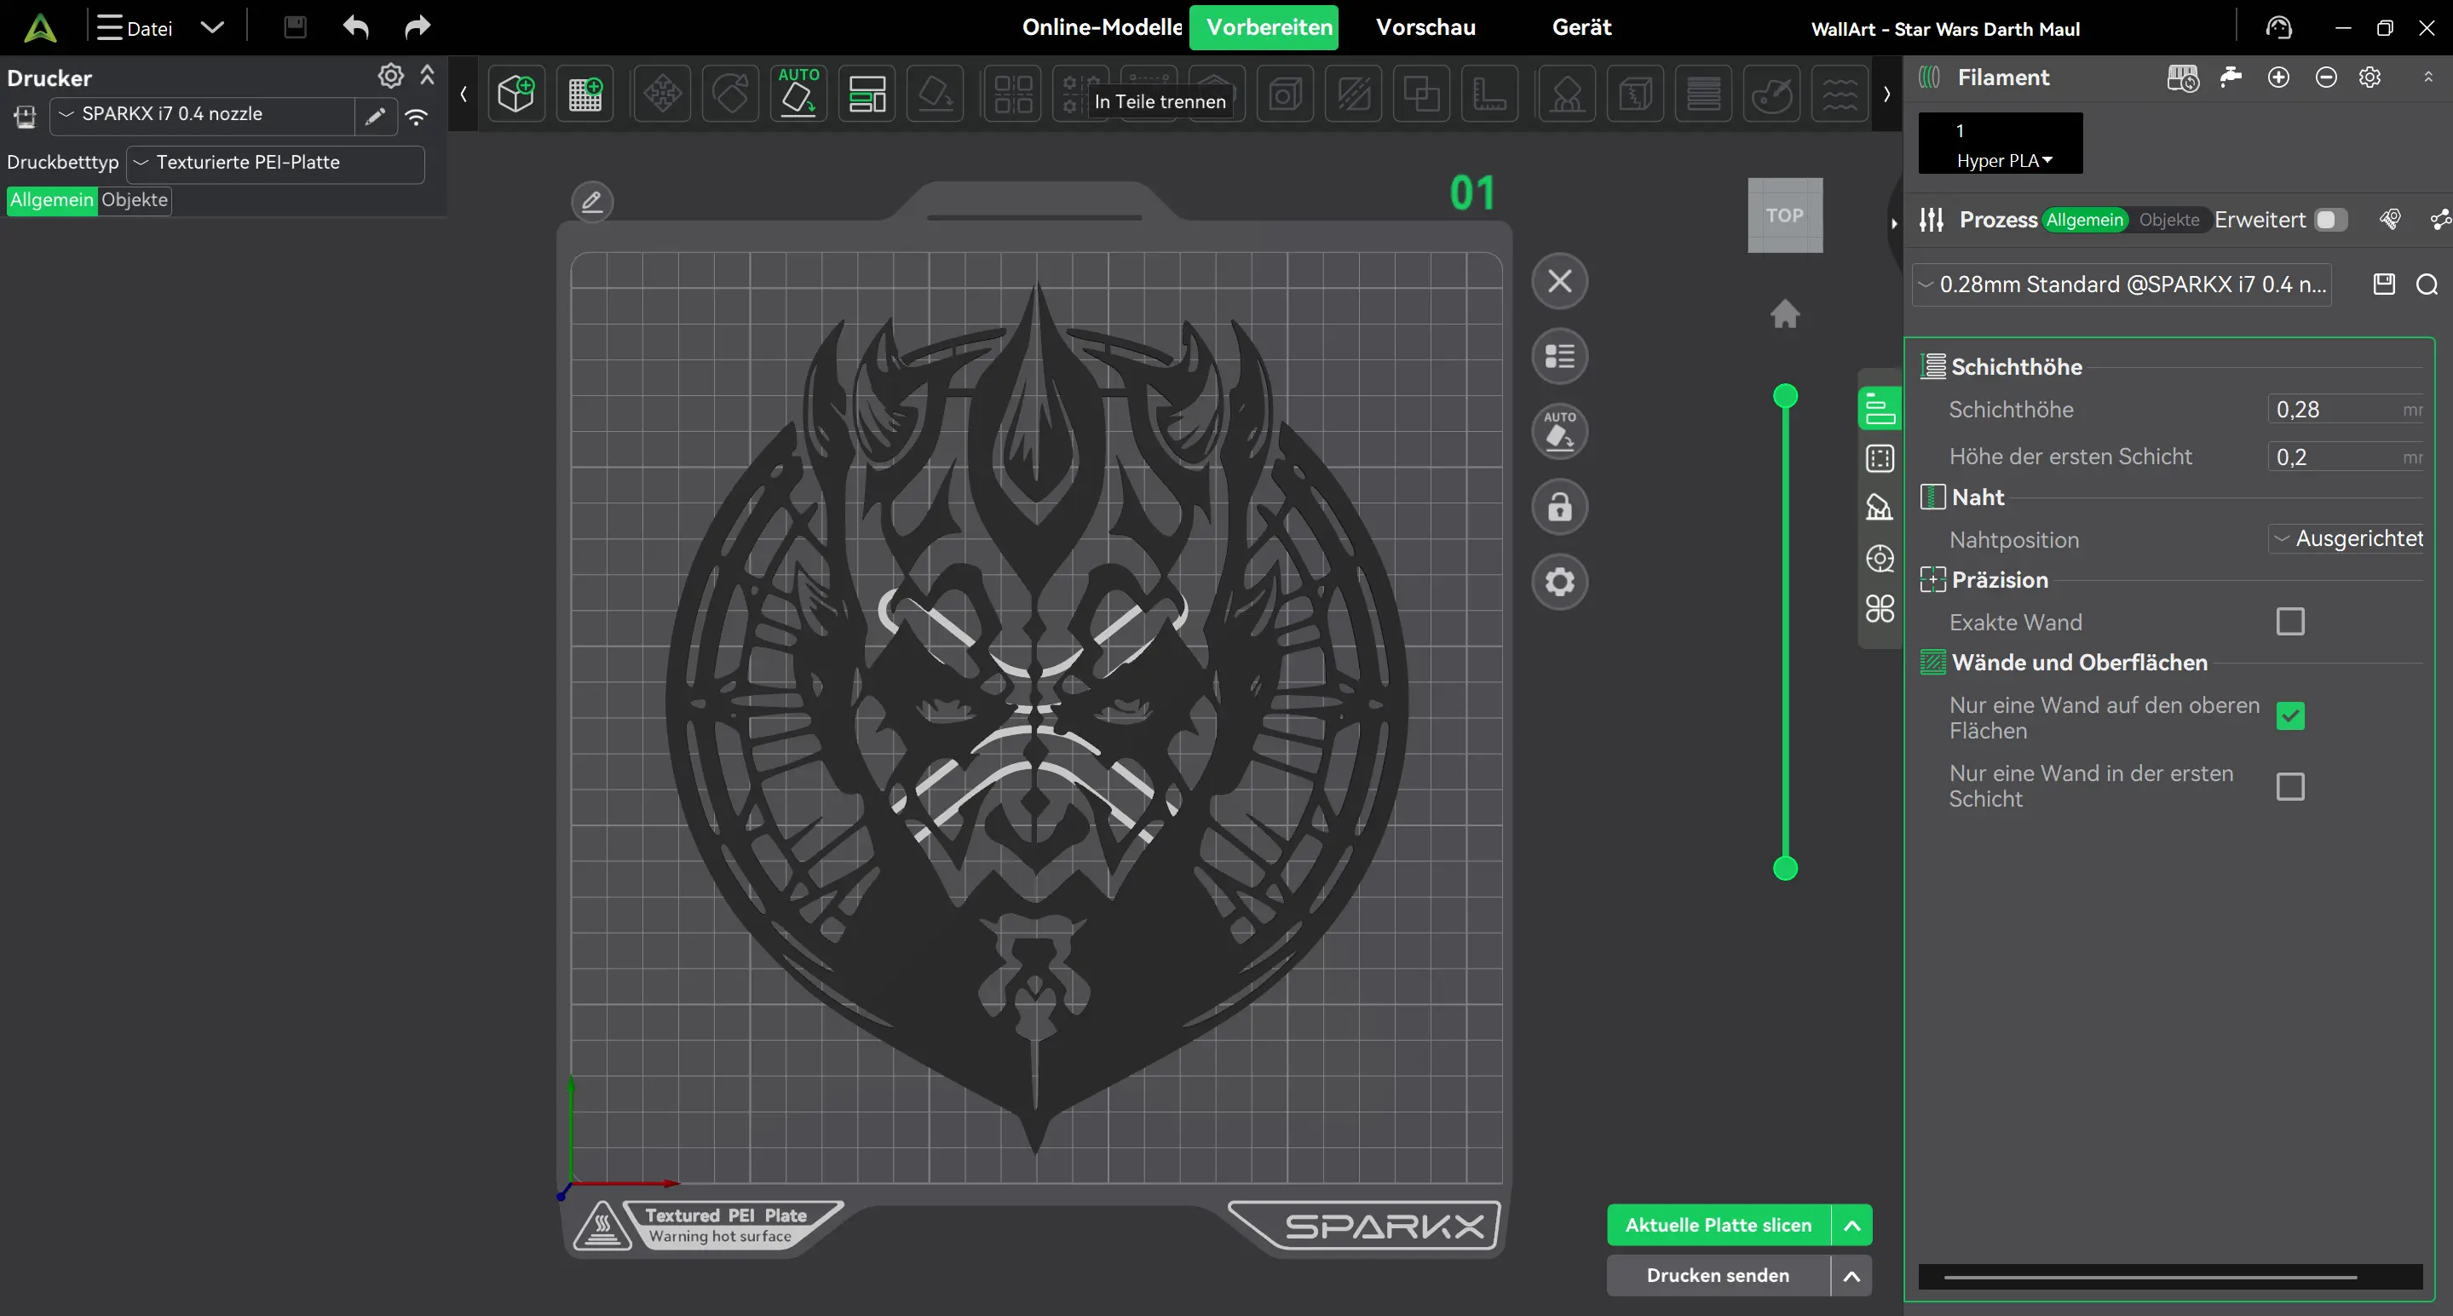Edit the printer preset with pencil icon
This screenshot has width=2453, height=1316.
pos(375,116)
